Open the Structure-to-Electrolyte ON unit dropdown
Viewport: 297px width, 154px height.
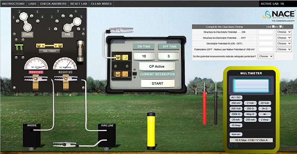(284, 32)
